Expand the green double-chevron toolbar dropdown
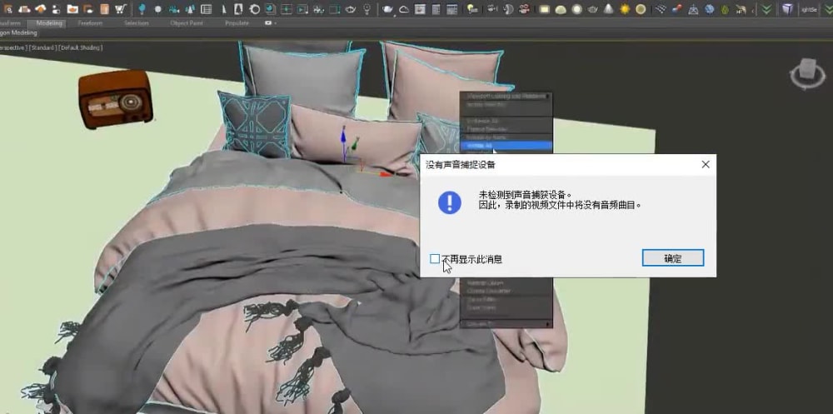Screen dimensions: 833x414 coord(766,9)
